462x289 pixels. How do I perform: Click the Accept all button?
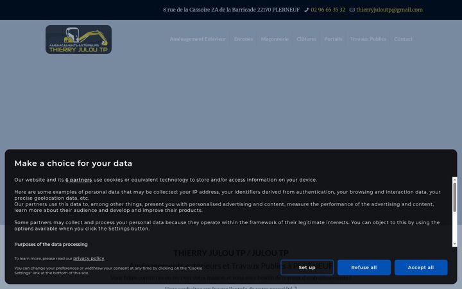click(421, 267)
